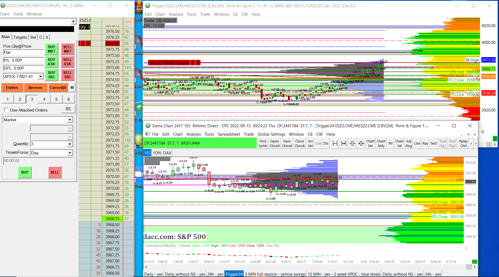
Task: Open Spreadsheet menu in Sierra Chart
Action: click(x=229, y=134)
